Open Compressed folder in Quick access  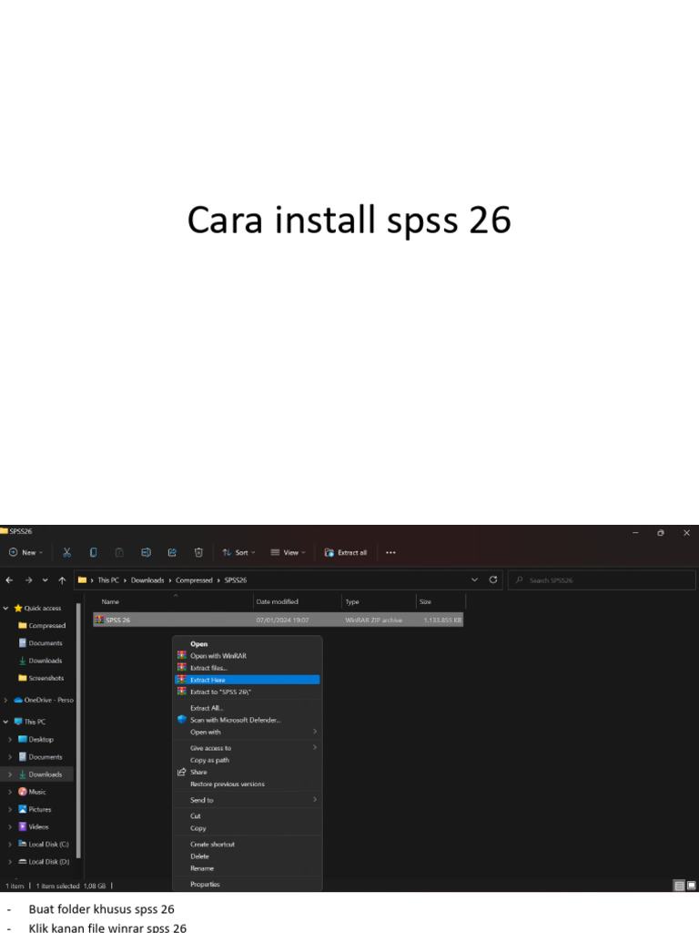(x=42, y=625)
